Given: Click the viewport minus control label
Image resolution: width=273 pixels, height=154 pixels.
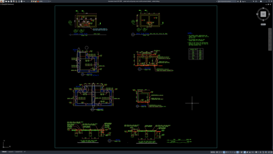Looking at the screenshot, I should tap(1, 4).
